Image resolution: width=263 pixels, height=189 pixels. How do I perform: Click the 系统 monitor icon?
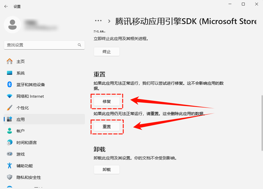[x=10, y=73]
